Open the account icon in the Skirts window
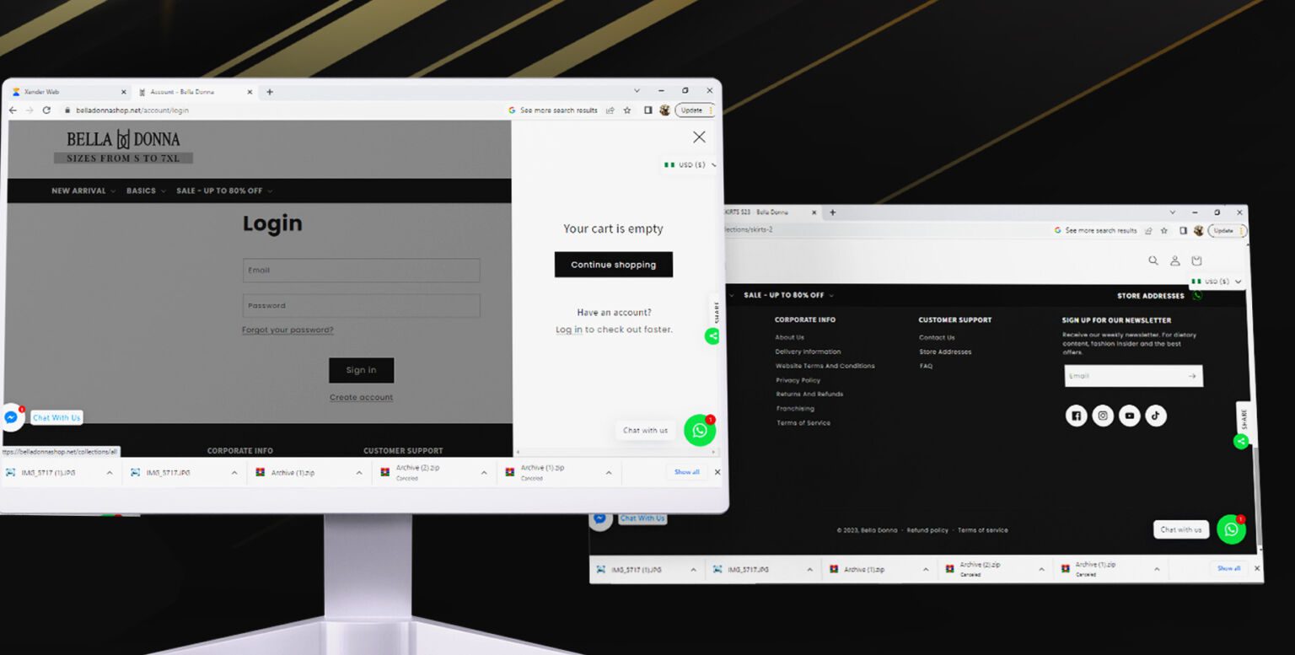Screen dimensions: 1295x655 click(1175, 260)
